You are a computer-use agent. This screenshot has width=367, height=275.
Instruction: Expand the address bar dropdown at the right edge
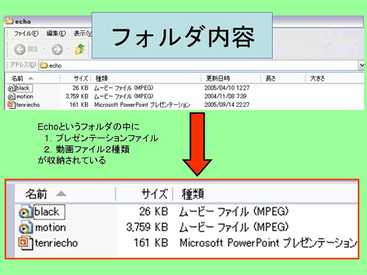(x=362, y=64)
